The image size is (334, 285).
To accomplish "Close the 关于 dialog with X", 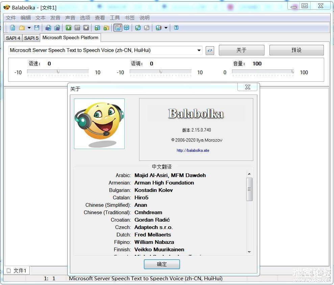I will coord(248,87).
